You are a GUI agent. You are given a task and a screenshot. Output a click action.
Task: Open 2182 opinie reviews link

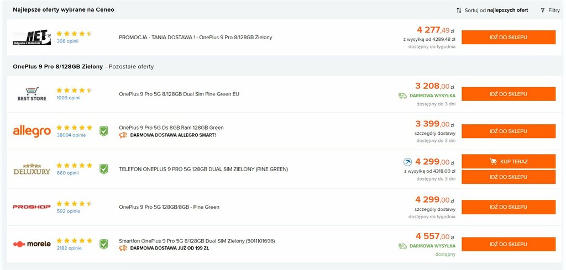click(69, 248)
